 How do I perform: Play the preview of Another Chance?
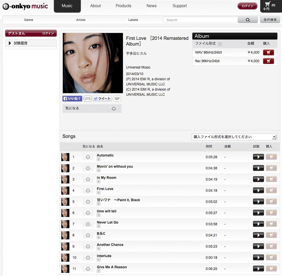coord(258,246)
